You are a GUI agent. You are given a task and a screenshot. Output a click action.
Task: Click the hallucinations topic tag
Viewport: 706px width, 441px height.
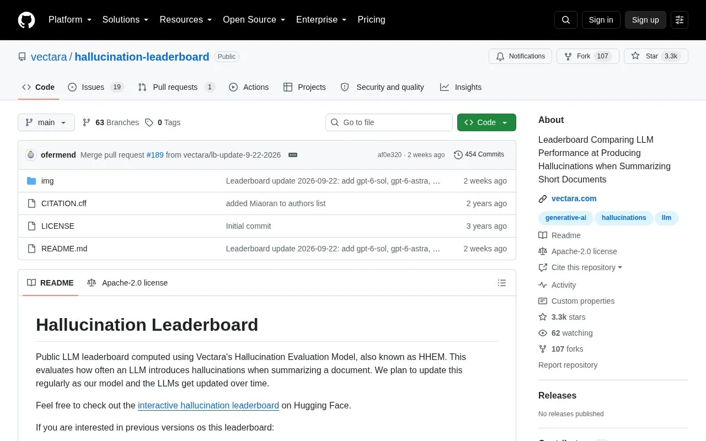[624, 218]
